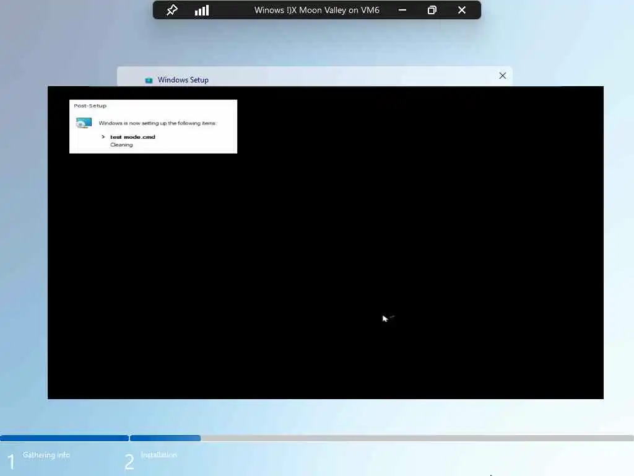
Task: Pin the VM connection bar
Action: pos(172,10)
